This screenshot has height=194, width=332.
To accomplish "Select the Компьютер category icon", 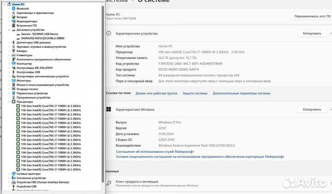I will coord(13,64).
